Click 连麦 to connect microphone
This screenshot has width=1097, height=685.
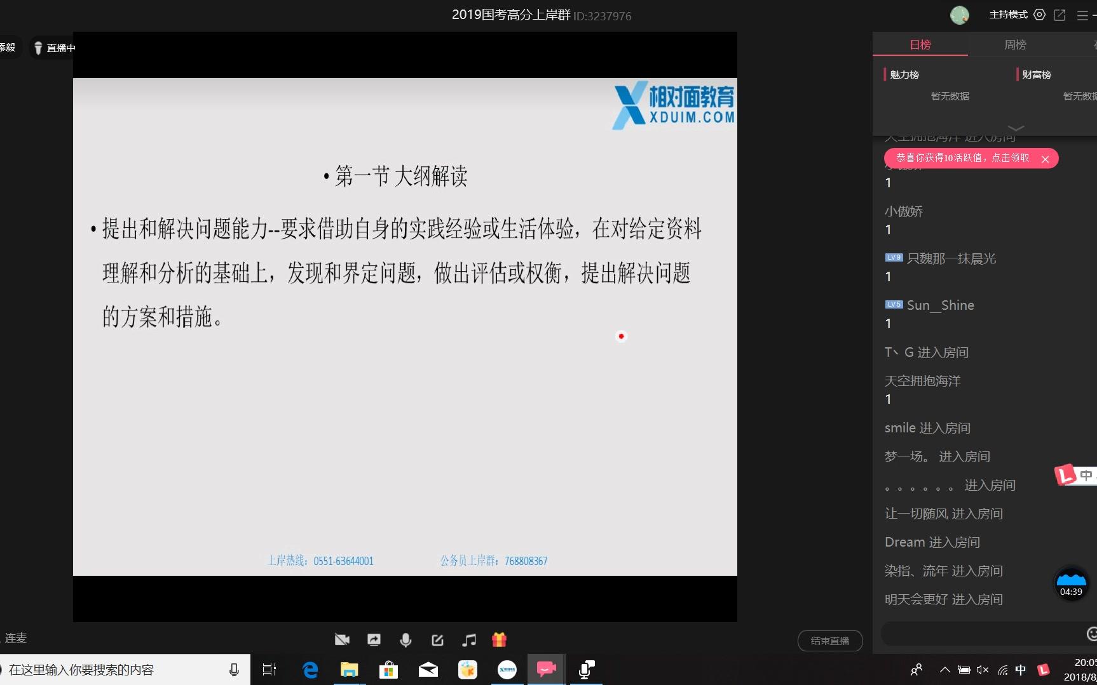coord(16,638)
